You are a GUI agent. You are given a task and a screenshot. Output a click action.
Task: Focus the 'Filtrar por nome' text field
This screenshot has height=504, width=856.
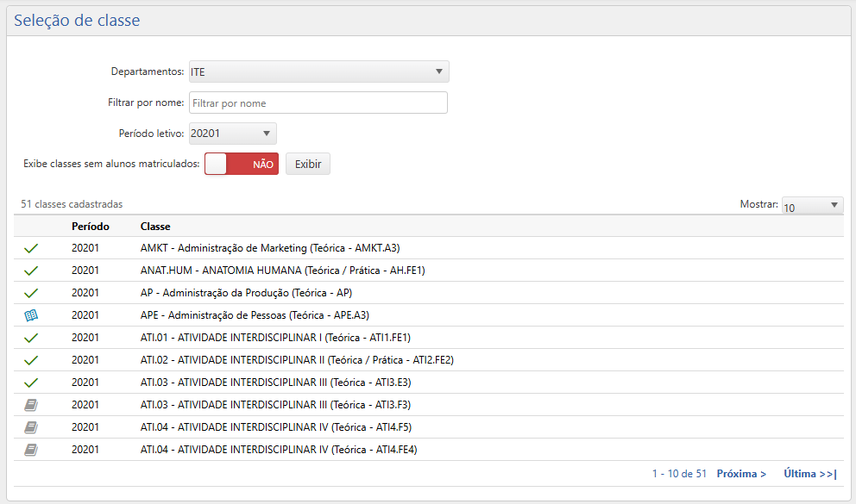click(x=318, y=103)
